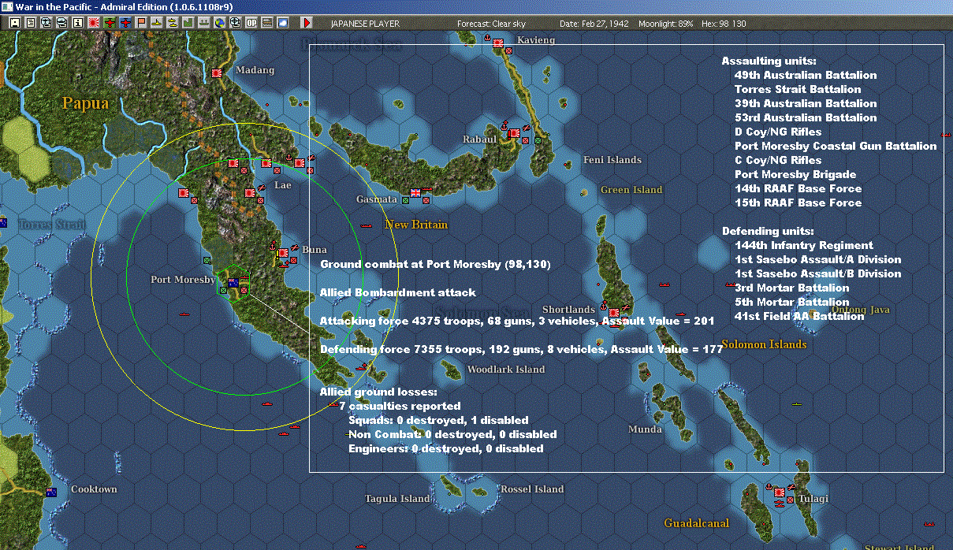Click the keyboard list toolbar icon
Screen dimensions: 953x550
(x=267, y=23)
